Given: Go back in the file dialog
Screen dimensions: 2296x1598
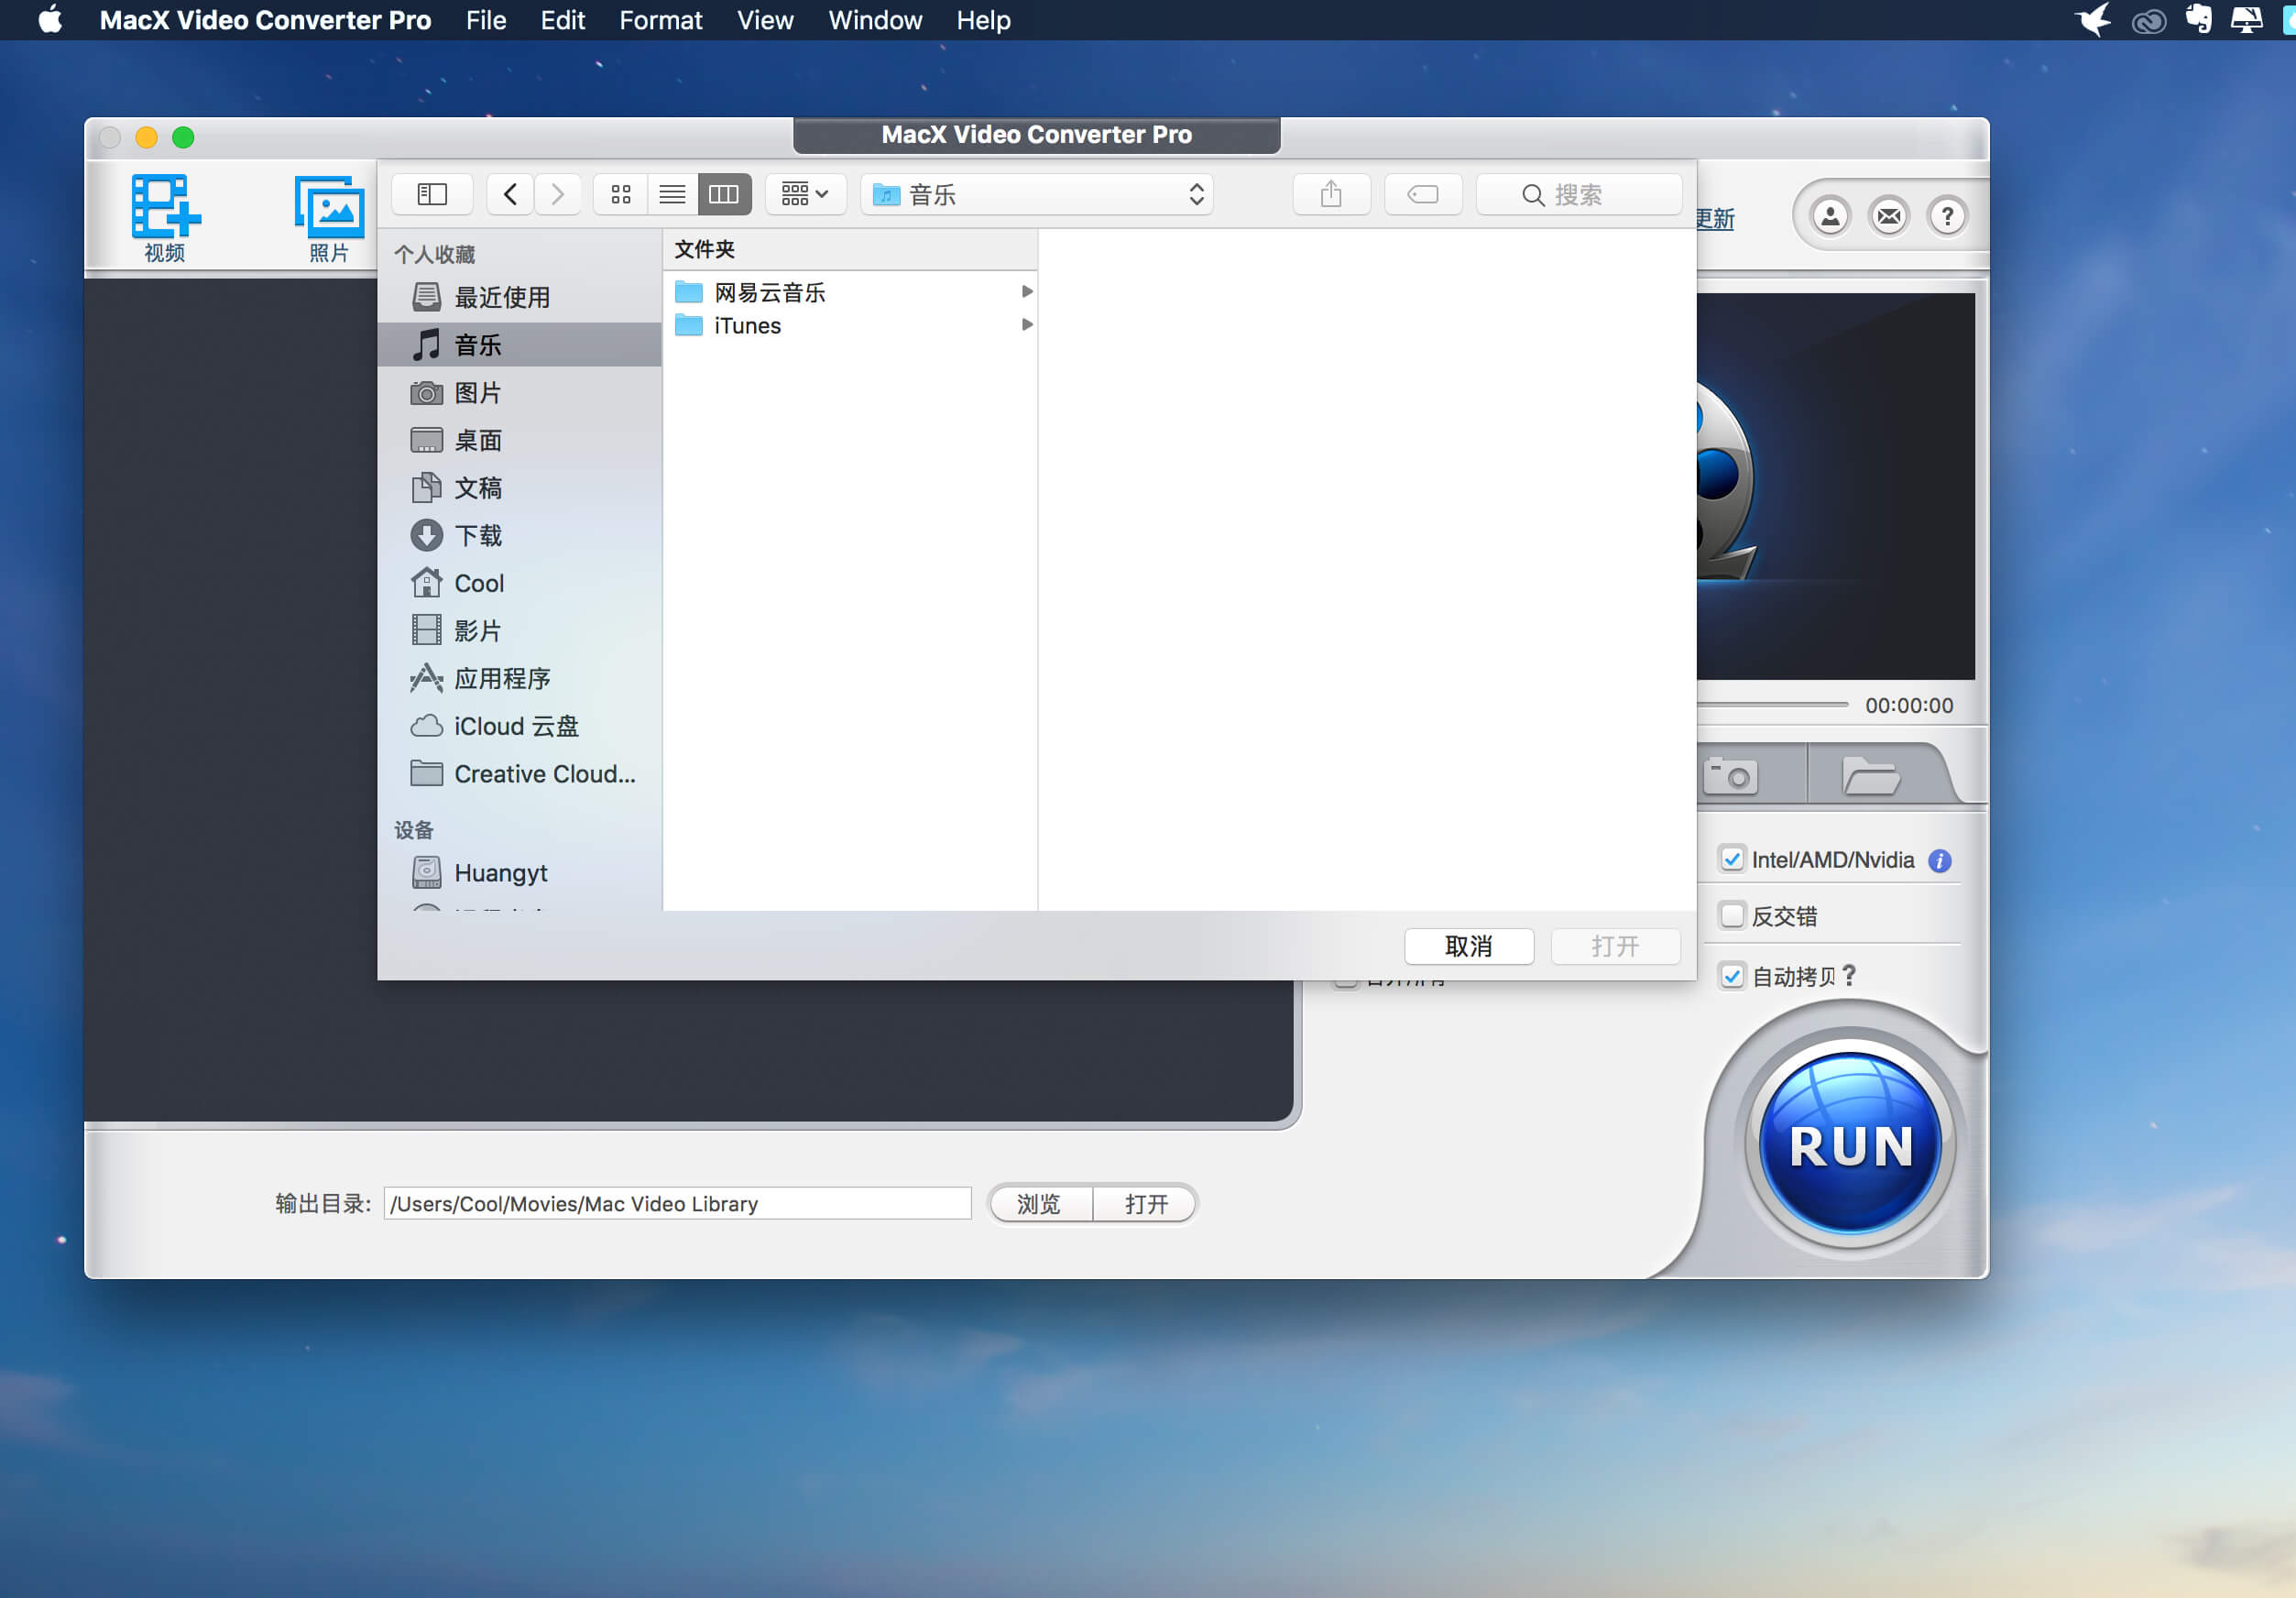Looking at the screenshot, I should pyautogui.click(x=510, y=194).
